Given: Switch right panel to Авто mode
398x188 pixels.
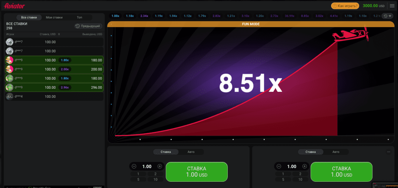Looking at the screenshot, I should [335, 152].
